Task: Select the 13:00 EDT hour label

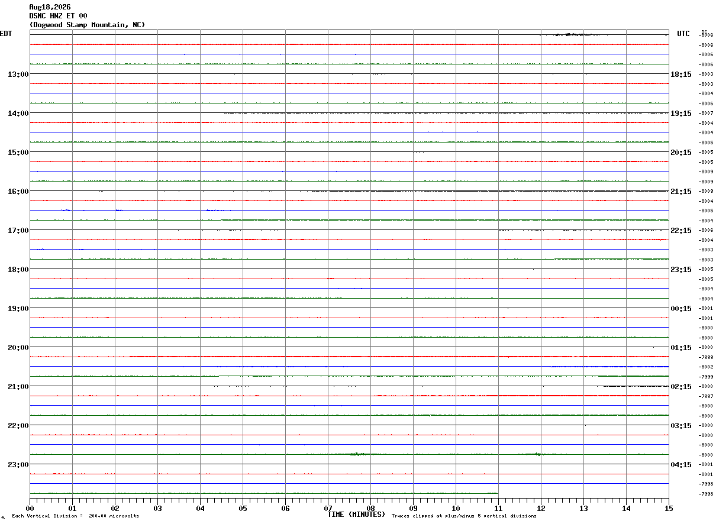Action: point(18,74)
